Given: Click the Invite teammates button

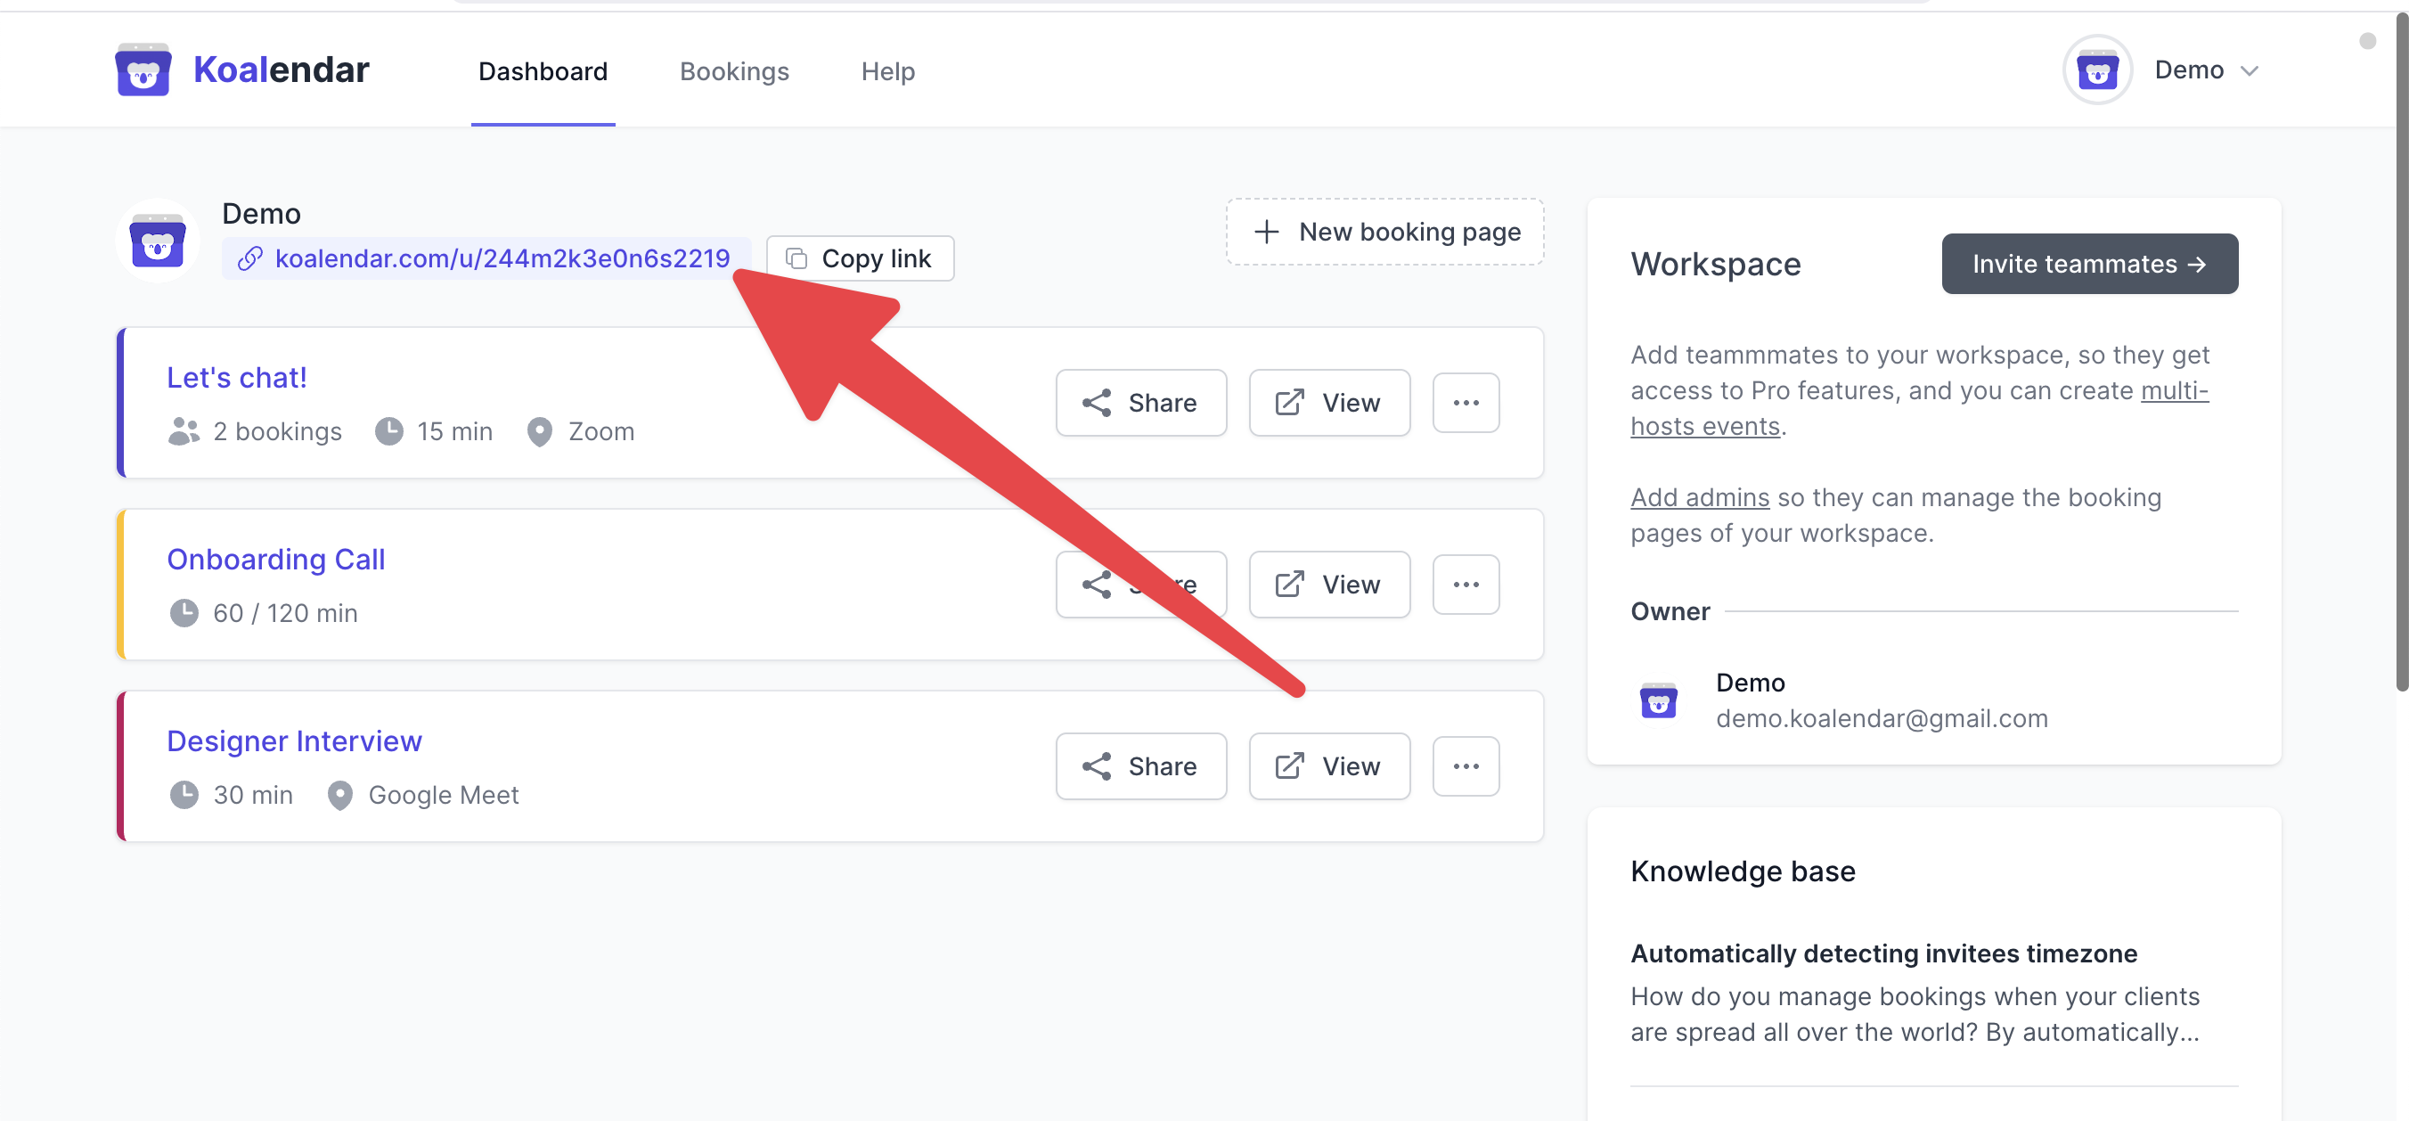Looking at the screenshot, I should pos(2089,263).
